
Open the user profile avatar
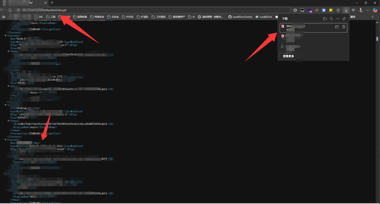pos(361,10)
